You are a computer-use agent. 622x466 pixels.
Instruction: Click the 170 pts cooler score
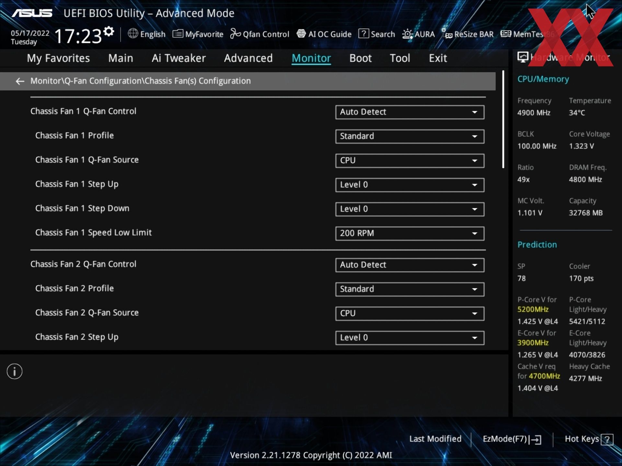(x=581, y=279)
